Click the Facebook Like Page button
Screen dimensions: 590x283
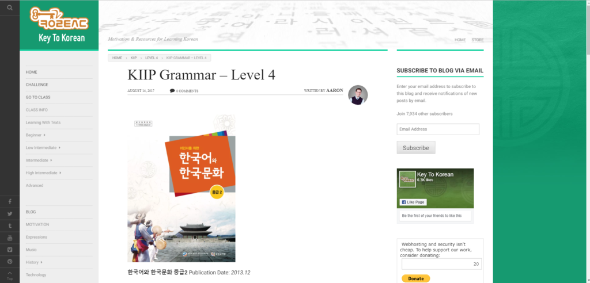[x=413, y=202]
